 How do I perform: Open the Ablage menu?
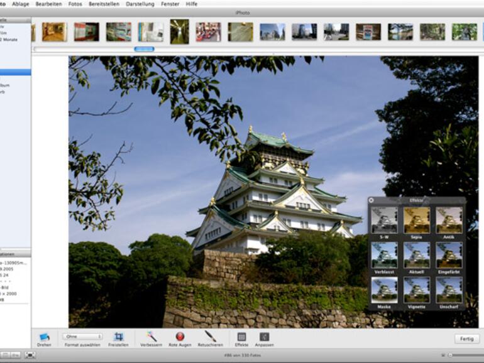pos(20,4)
